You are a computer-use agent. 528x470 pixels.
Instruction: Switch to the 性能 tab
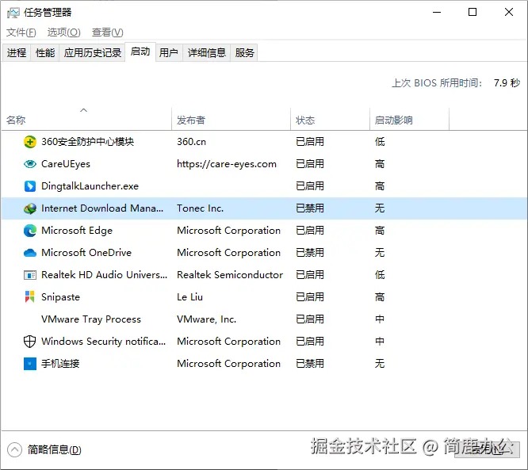[x=45, y=53]
